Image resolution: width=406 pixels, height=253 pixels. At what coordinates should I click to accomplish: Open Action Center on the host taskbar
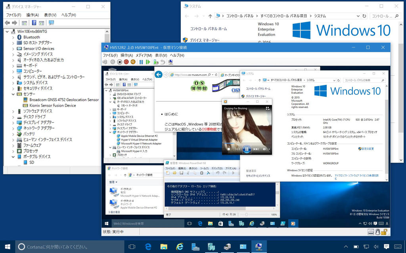386,247
